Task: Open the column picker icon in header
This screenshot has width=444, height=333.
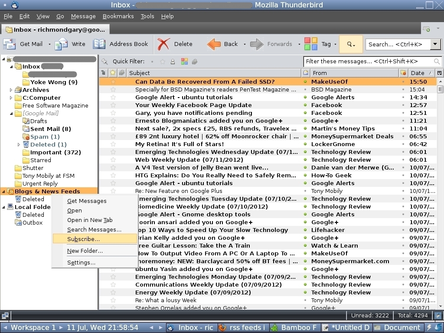Action: [440, 73]
